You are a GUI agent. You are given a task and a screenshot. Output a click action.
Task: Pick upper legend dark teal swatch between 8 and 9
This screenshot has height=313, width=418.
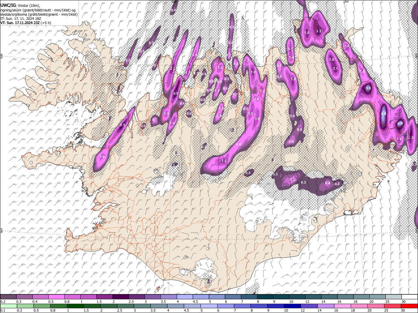265,297
